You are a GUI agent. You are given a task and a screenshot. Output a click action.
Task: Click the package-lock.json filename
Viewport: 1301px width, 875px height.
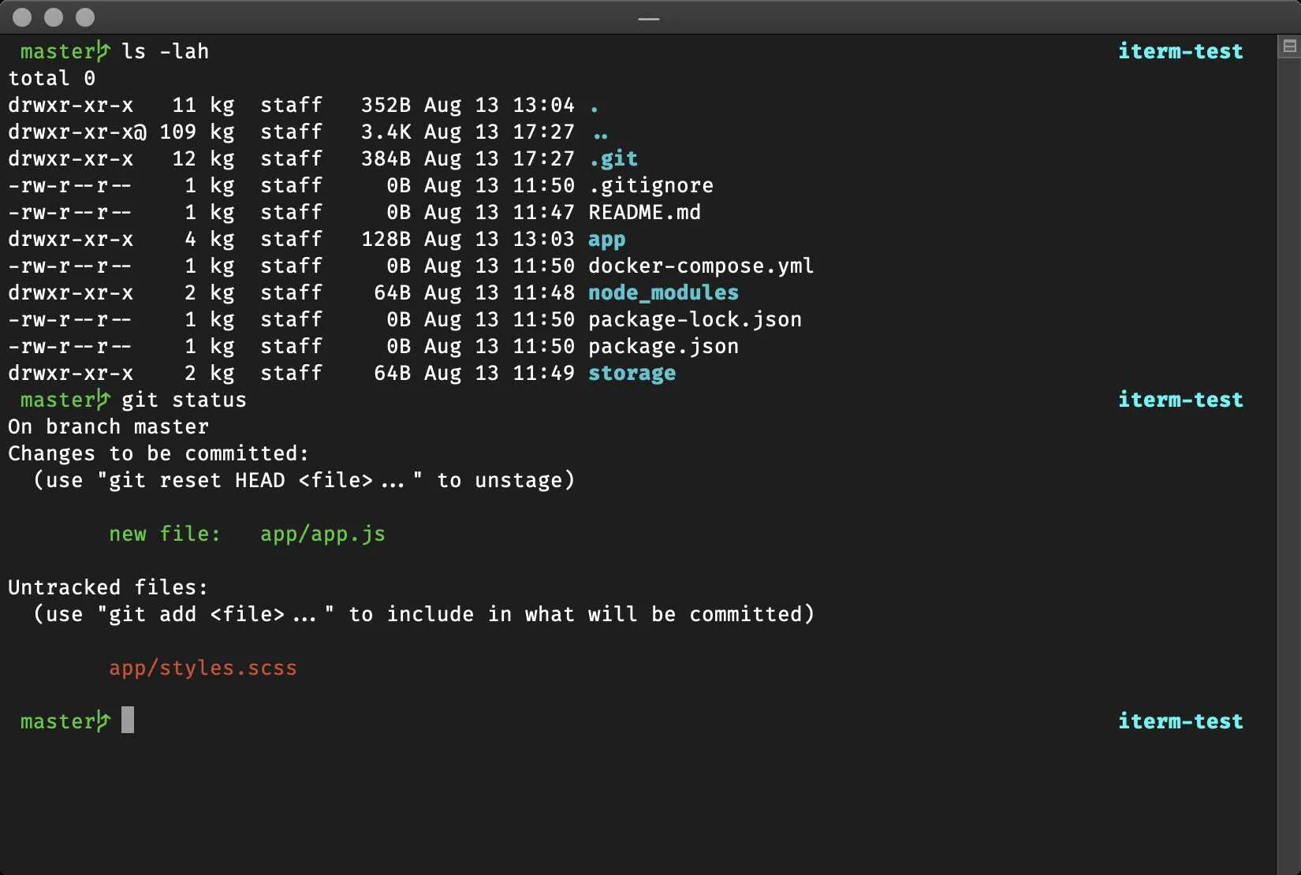pos(695,319)
